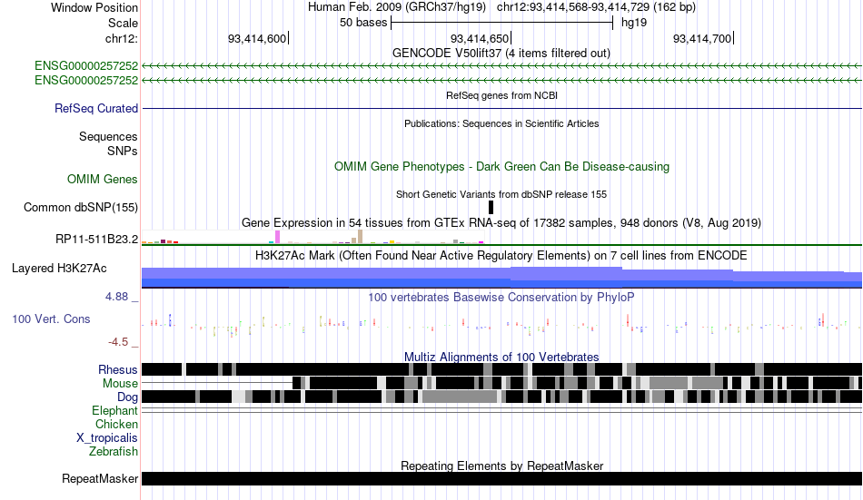Open the first ENSG00000257252 gene label
The width and height of the screenshot is (863, 500).
pos(86,66)
